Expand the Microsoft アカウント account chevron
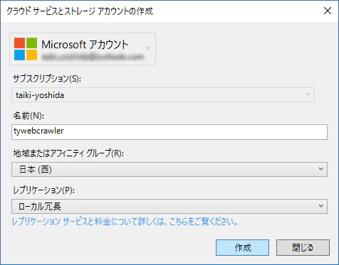This screenshot has height=265, width=339. (147, 48)
